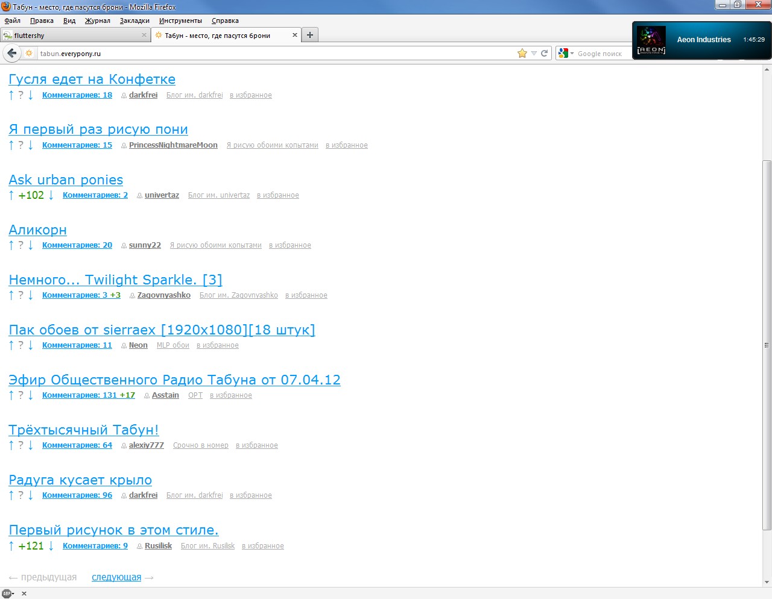The image size is (772, 599).
Task: Downvote the 'Трёхтысячный Табун!' post
Action: click(31, 445)
